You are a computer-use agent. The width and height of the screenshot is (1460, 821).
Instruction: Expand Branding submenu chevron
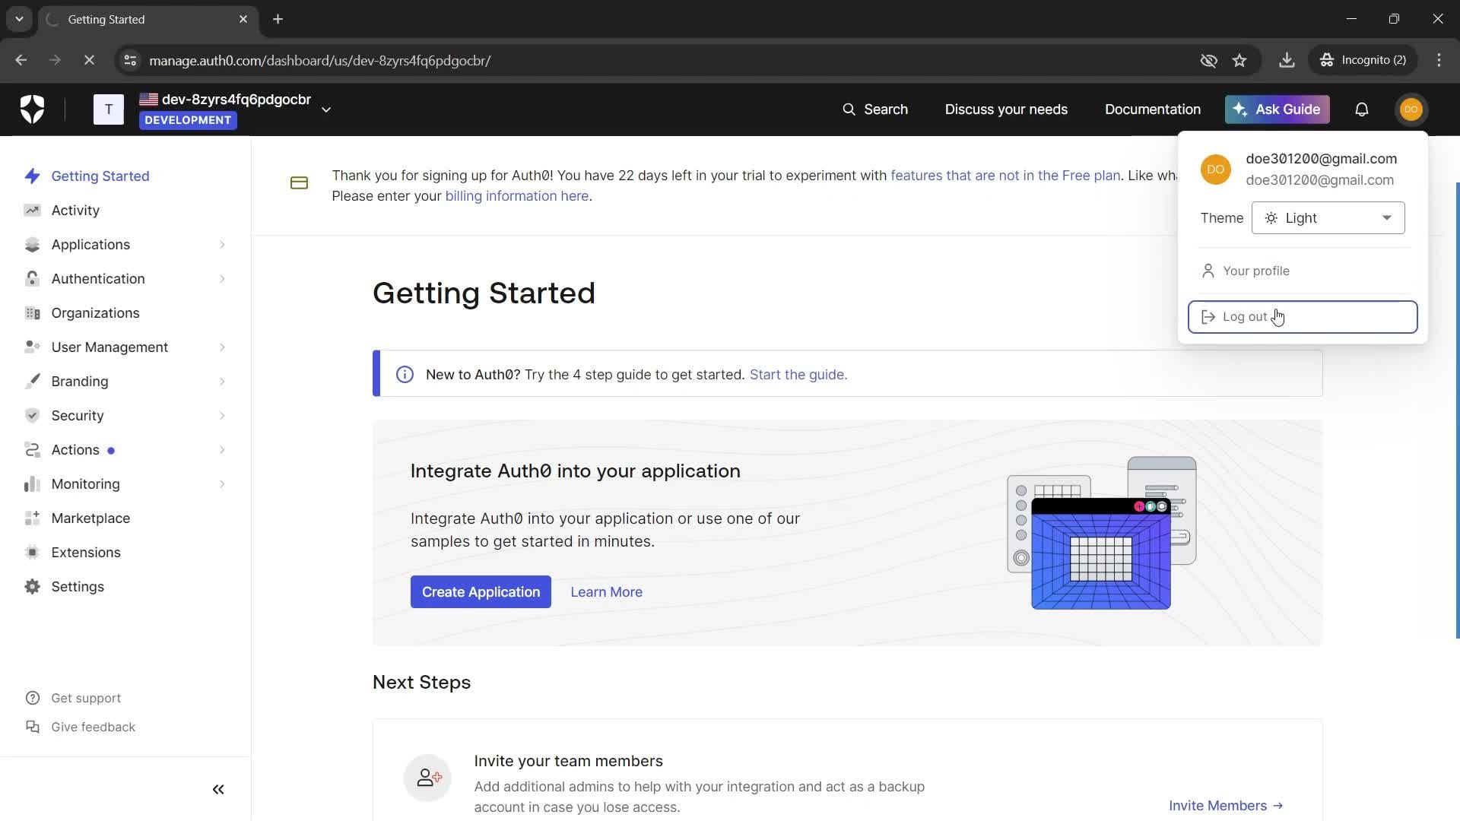(x=222, y=382)
